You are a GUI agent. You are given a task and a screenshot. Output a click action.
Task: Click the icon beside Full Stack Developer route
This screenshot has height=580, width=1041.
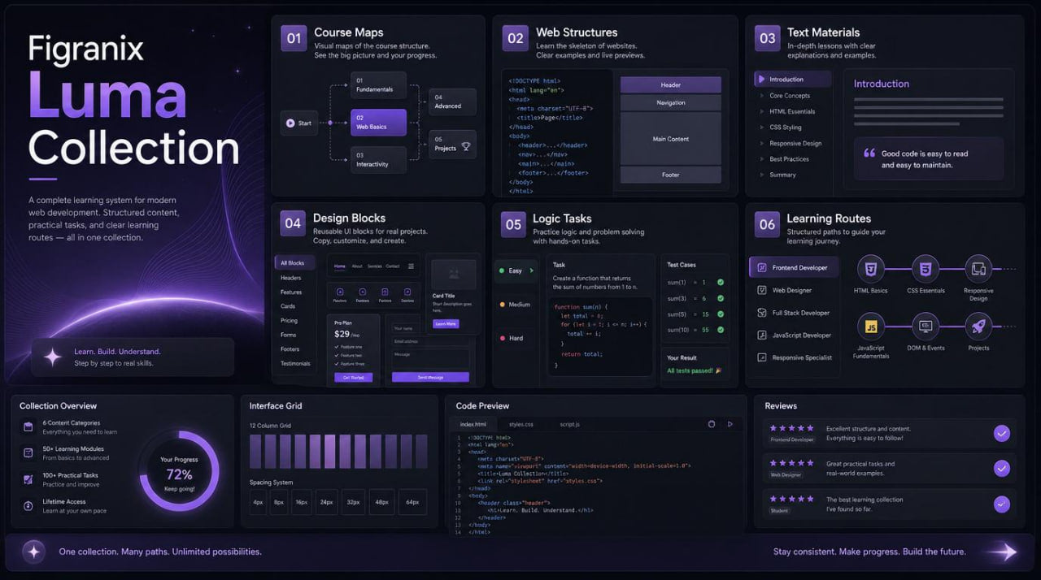(762, 313)
